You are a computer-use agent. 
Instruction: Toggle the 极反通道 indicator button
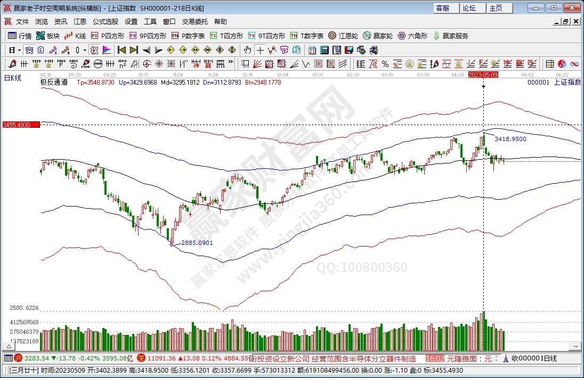click(x=54, y=83)
